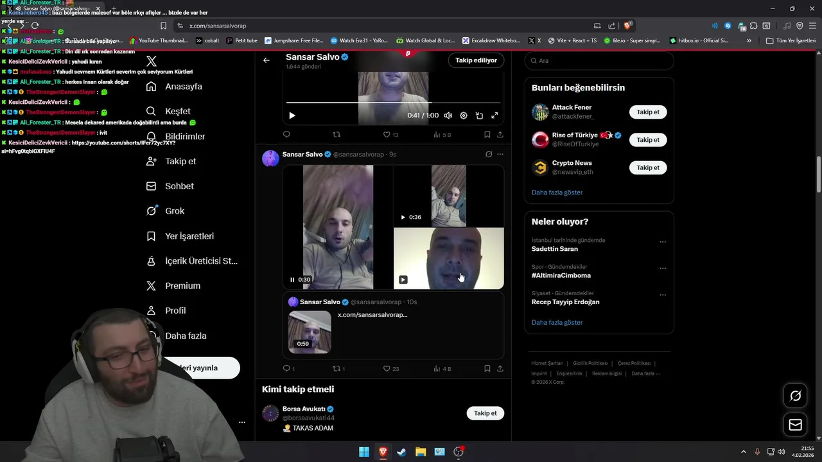Like the post with 23 likes

390,368
